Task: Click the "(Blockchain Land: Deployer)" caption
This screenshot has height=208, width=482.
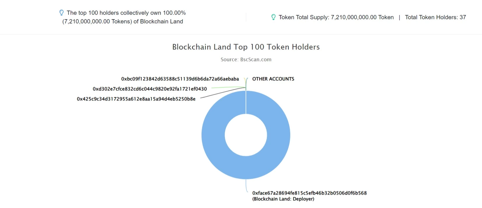Action: point(283,199)
